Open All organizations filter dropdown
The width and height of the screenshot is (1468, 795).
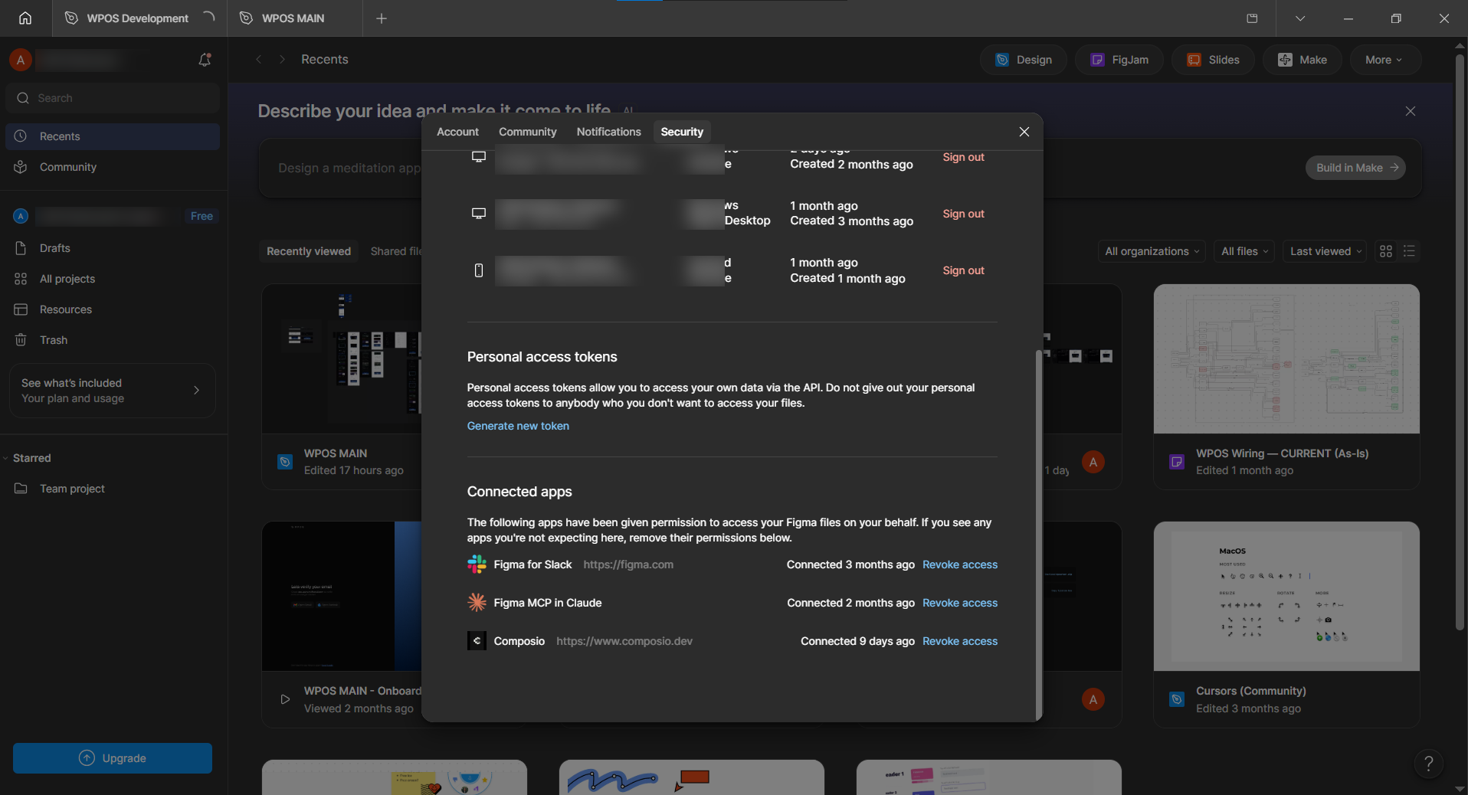click(1152, 251)
